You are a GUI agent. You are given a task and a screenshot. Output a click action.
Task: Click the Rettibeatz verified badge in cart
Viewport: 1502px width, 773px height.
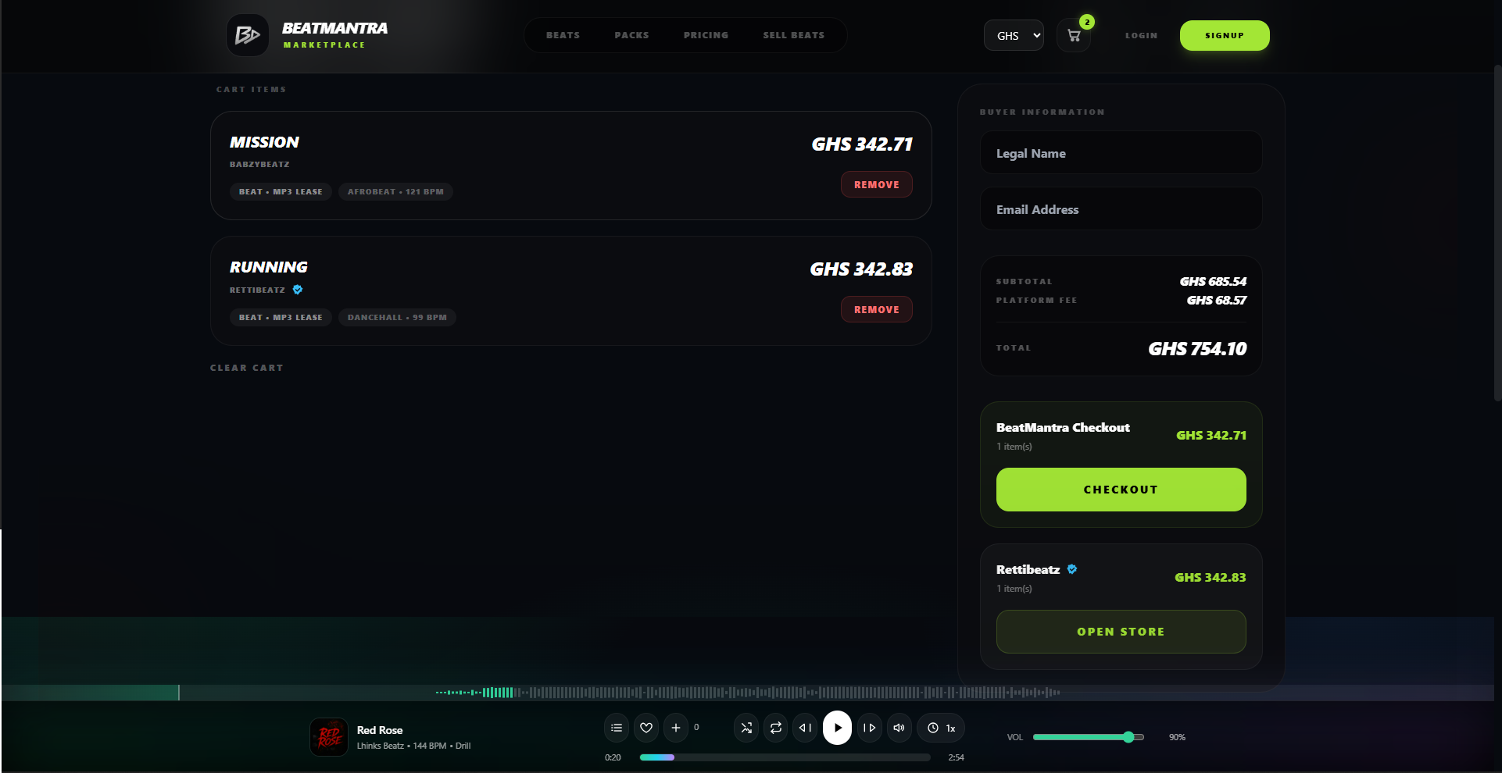[298, 290]
